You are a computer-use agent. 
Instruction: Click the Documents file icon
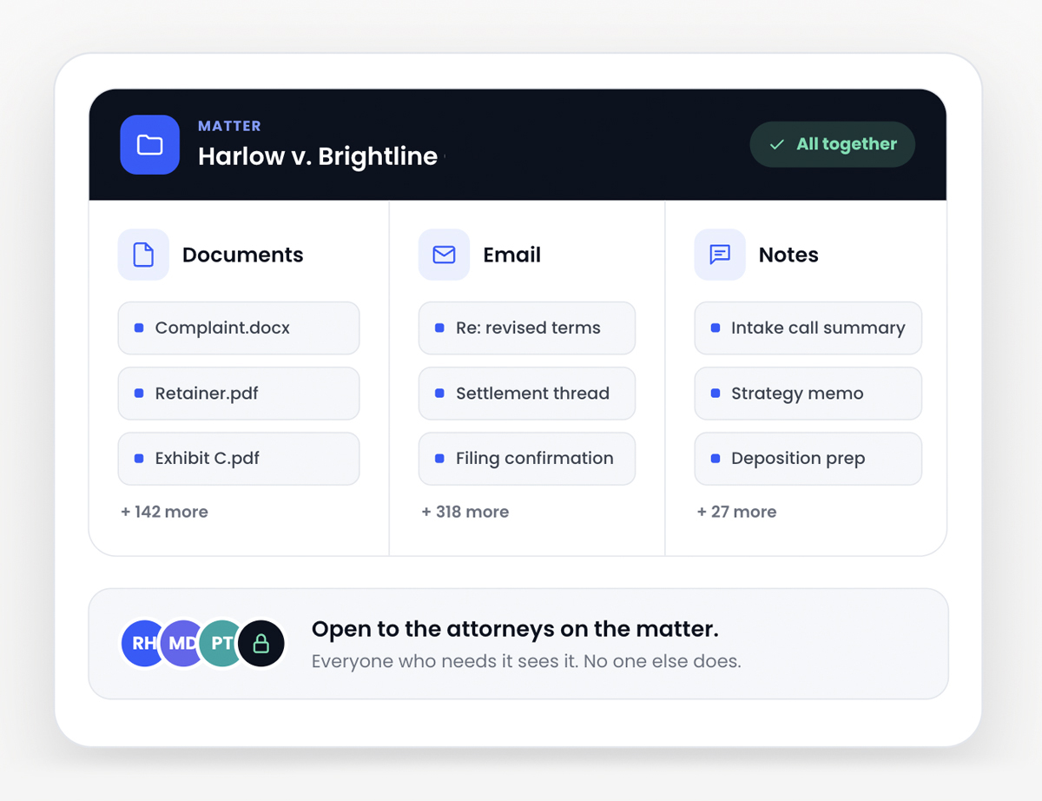click(x=143, y=255)
